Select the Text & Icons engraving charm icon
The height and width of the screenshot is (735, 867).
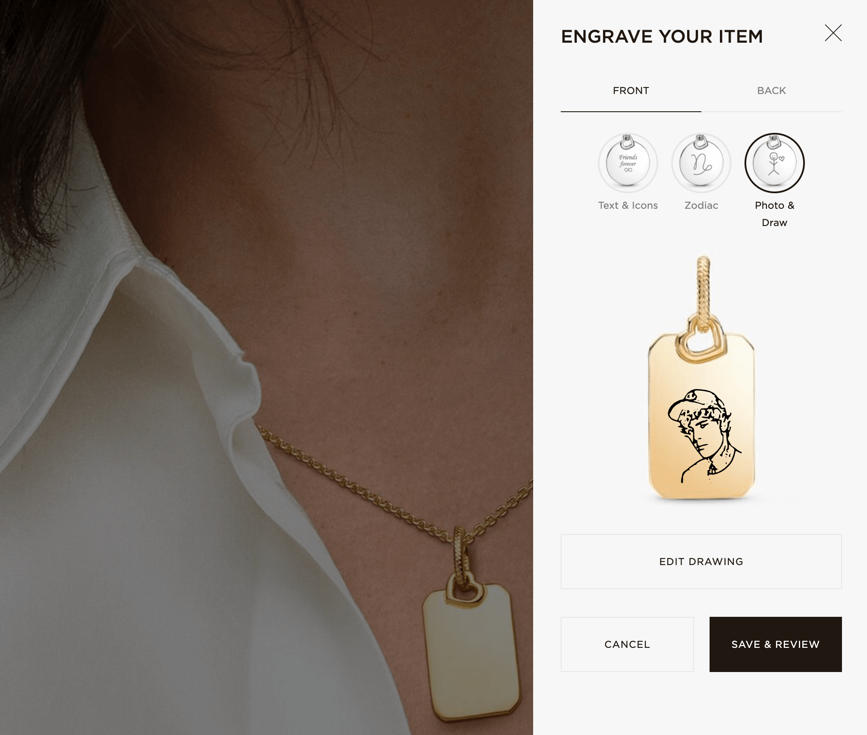click(628, 163)
